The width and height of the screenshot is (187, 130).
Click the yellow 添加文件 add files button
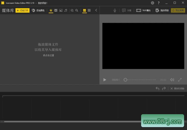22,11
